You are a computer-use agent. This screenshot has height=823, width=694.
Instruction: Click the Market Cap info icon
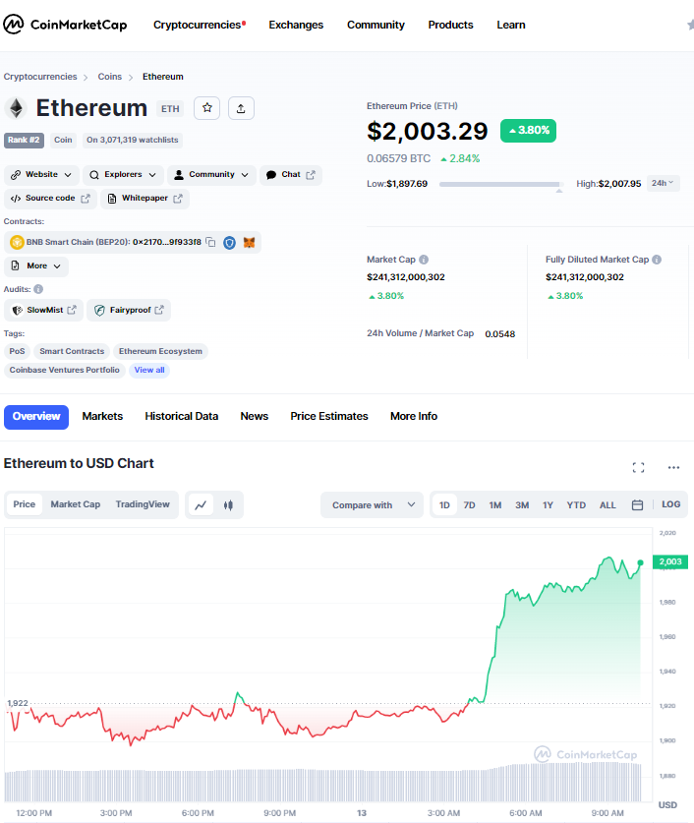tap(424, 260)
